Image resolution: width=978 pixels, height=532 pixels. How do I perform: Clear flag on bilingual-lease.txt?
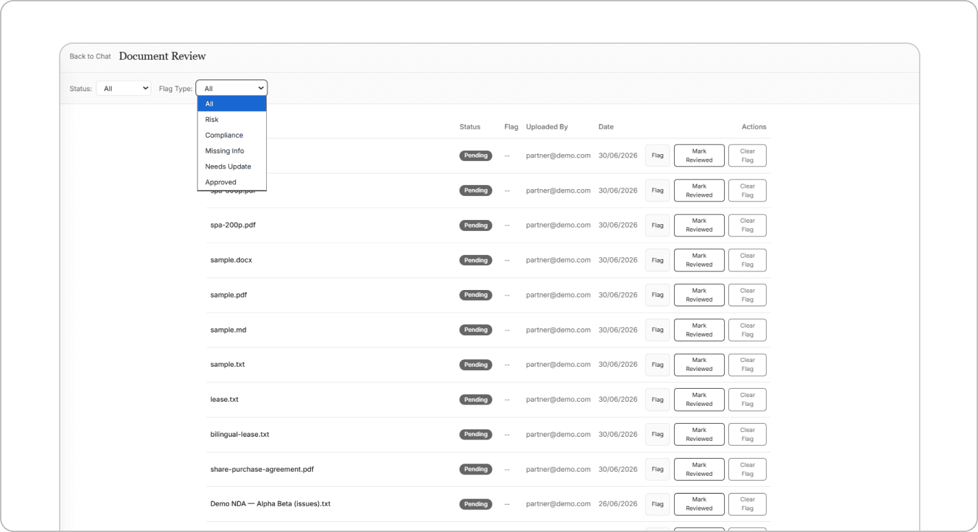tap(748, 434)
